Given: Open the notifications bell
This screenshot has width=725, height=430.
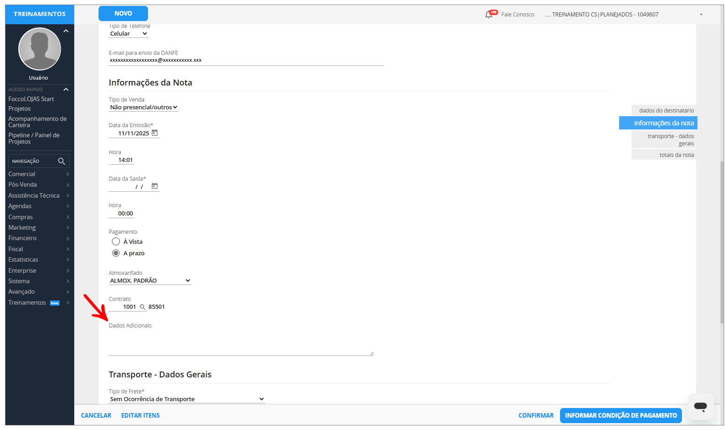Looking at the screenshot, I should [x=489, y=15].
